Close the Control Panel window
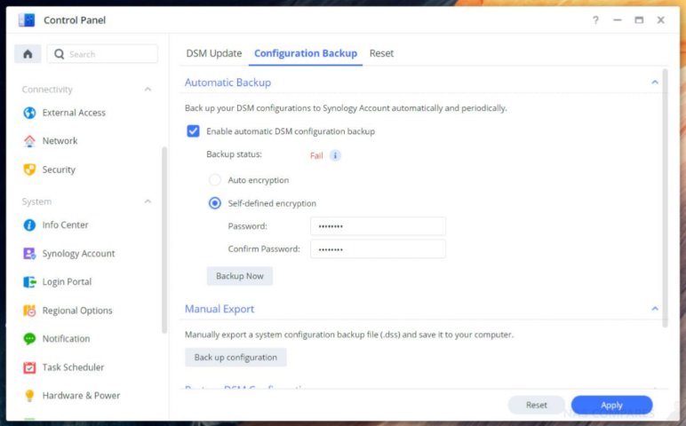Screen dimensions: 686x426 click(660, 20)
